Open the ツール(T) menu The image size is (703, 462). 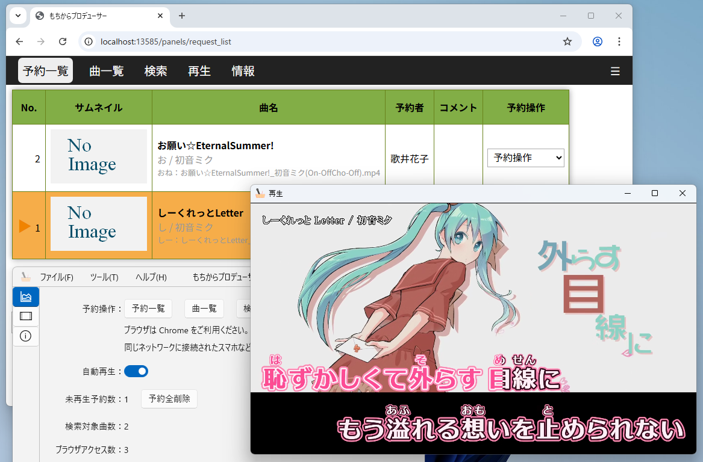coord(104,277)
